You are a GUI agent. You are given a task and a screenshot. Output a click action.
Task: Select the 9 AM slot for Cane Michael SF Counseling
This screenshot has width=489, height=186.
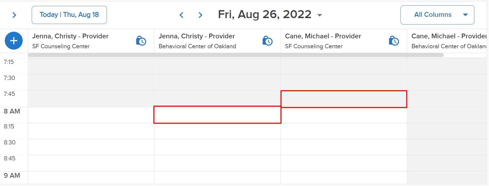coord(344,177)
